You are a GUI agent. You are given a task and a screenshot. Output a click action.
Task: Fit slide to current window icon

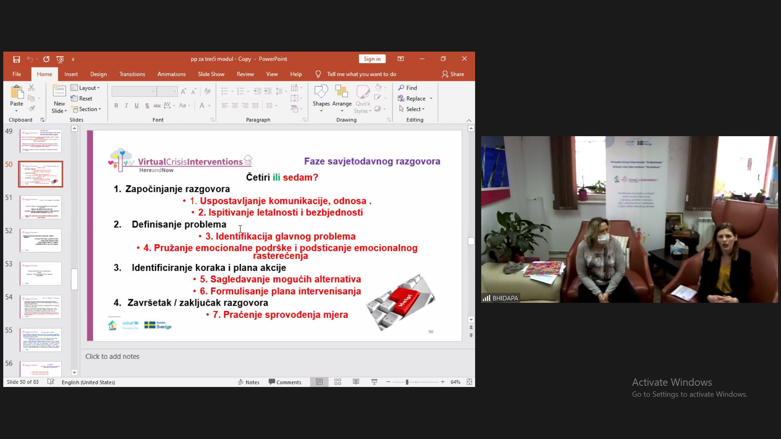coord(469,382)
